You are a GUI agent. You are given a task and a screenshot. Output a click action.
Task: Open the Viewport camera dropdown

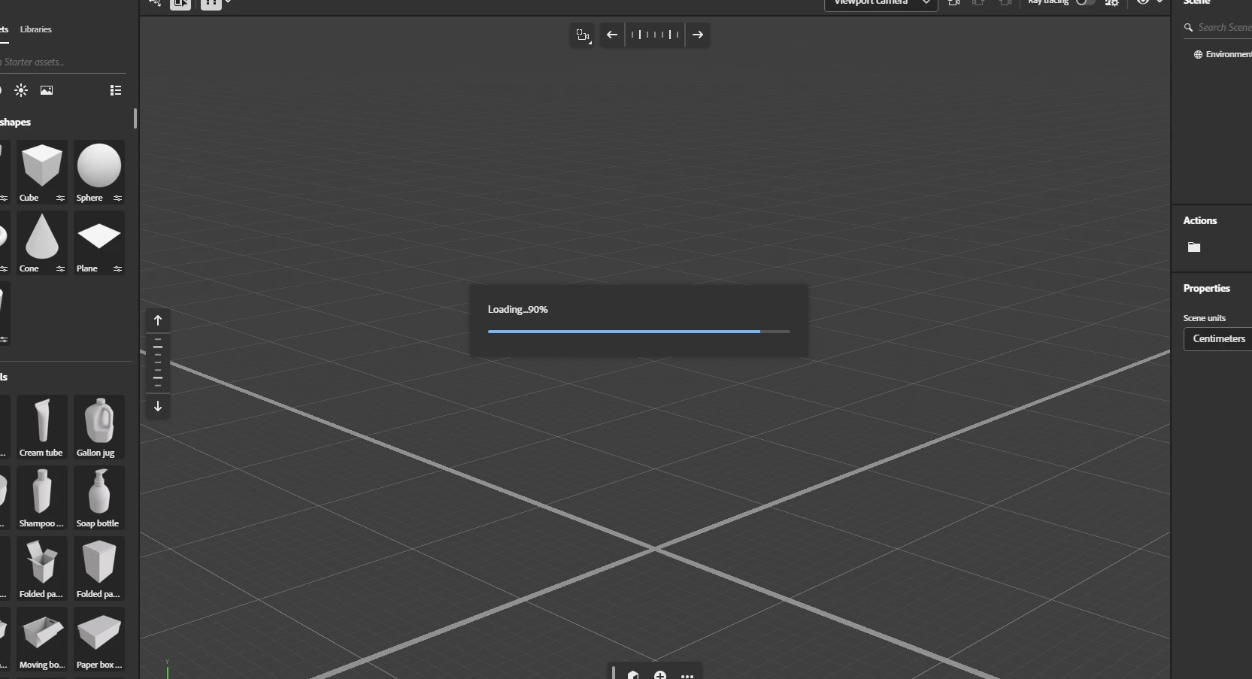point(881,3)
